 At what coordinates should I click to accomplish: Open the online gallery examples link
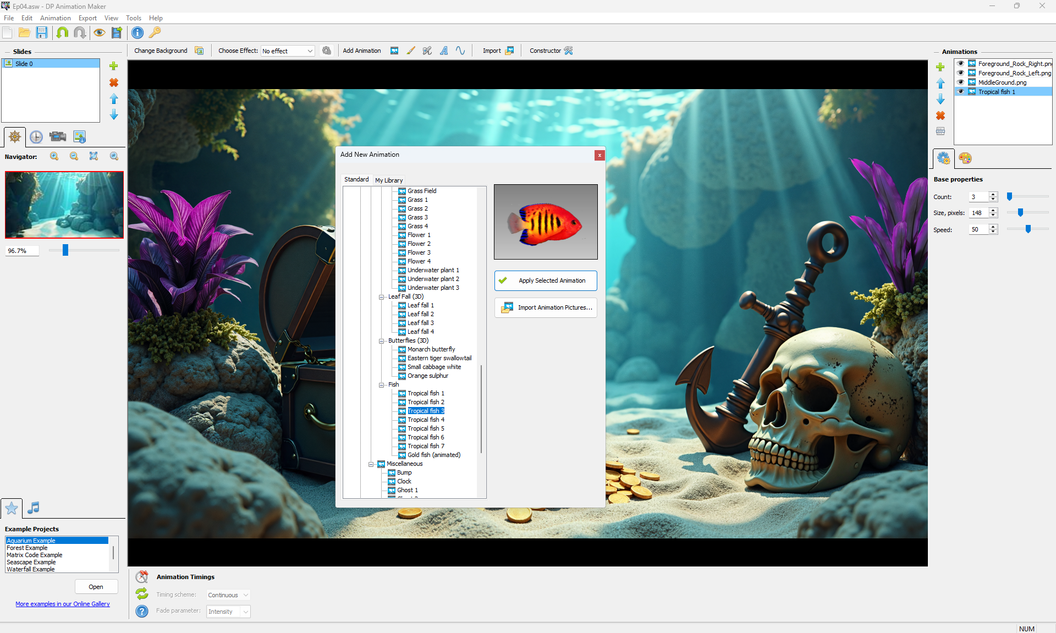[x=63, y=604]
